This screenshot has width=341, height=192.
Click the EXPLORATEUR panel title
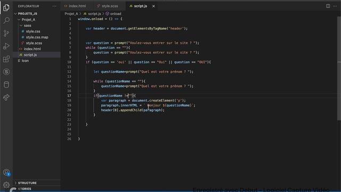28,6
